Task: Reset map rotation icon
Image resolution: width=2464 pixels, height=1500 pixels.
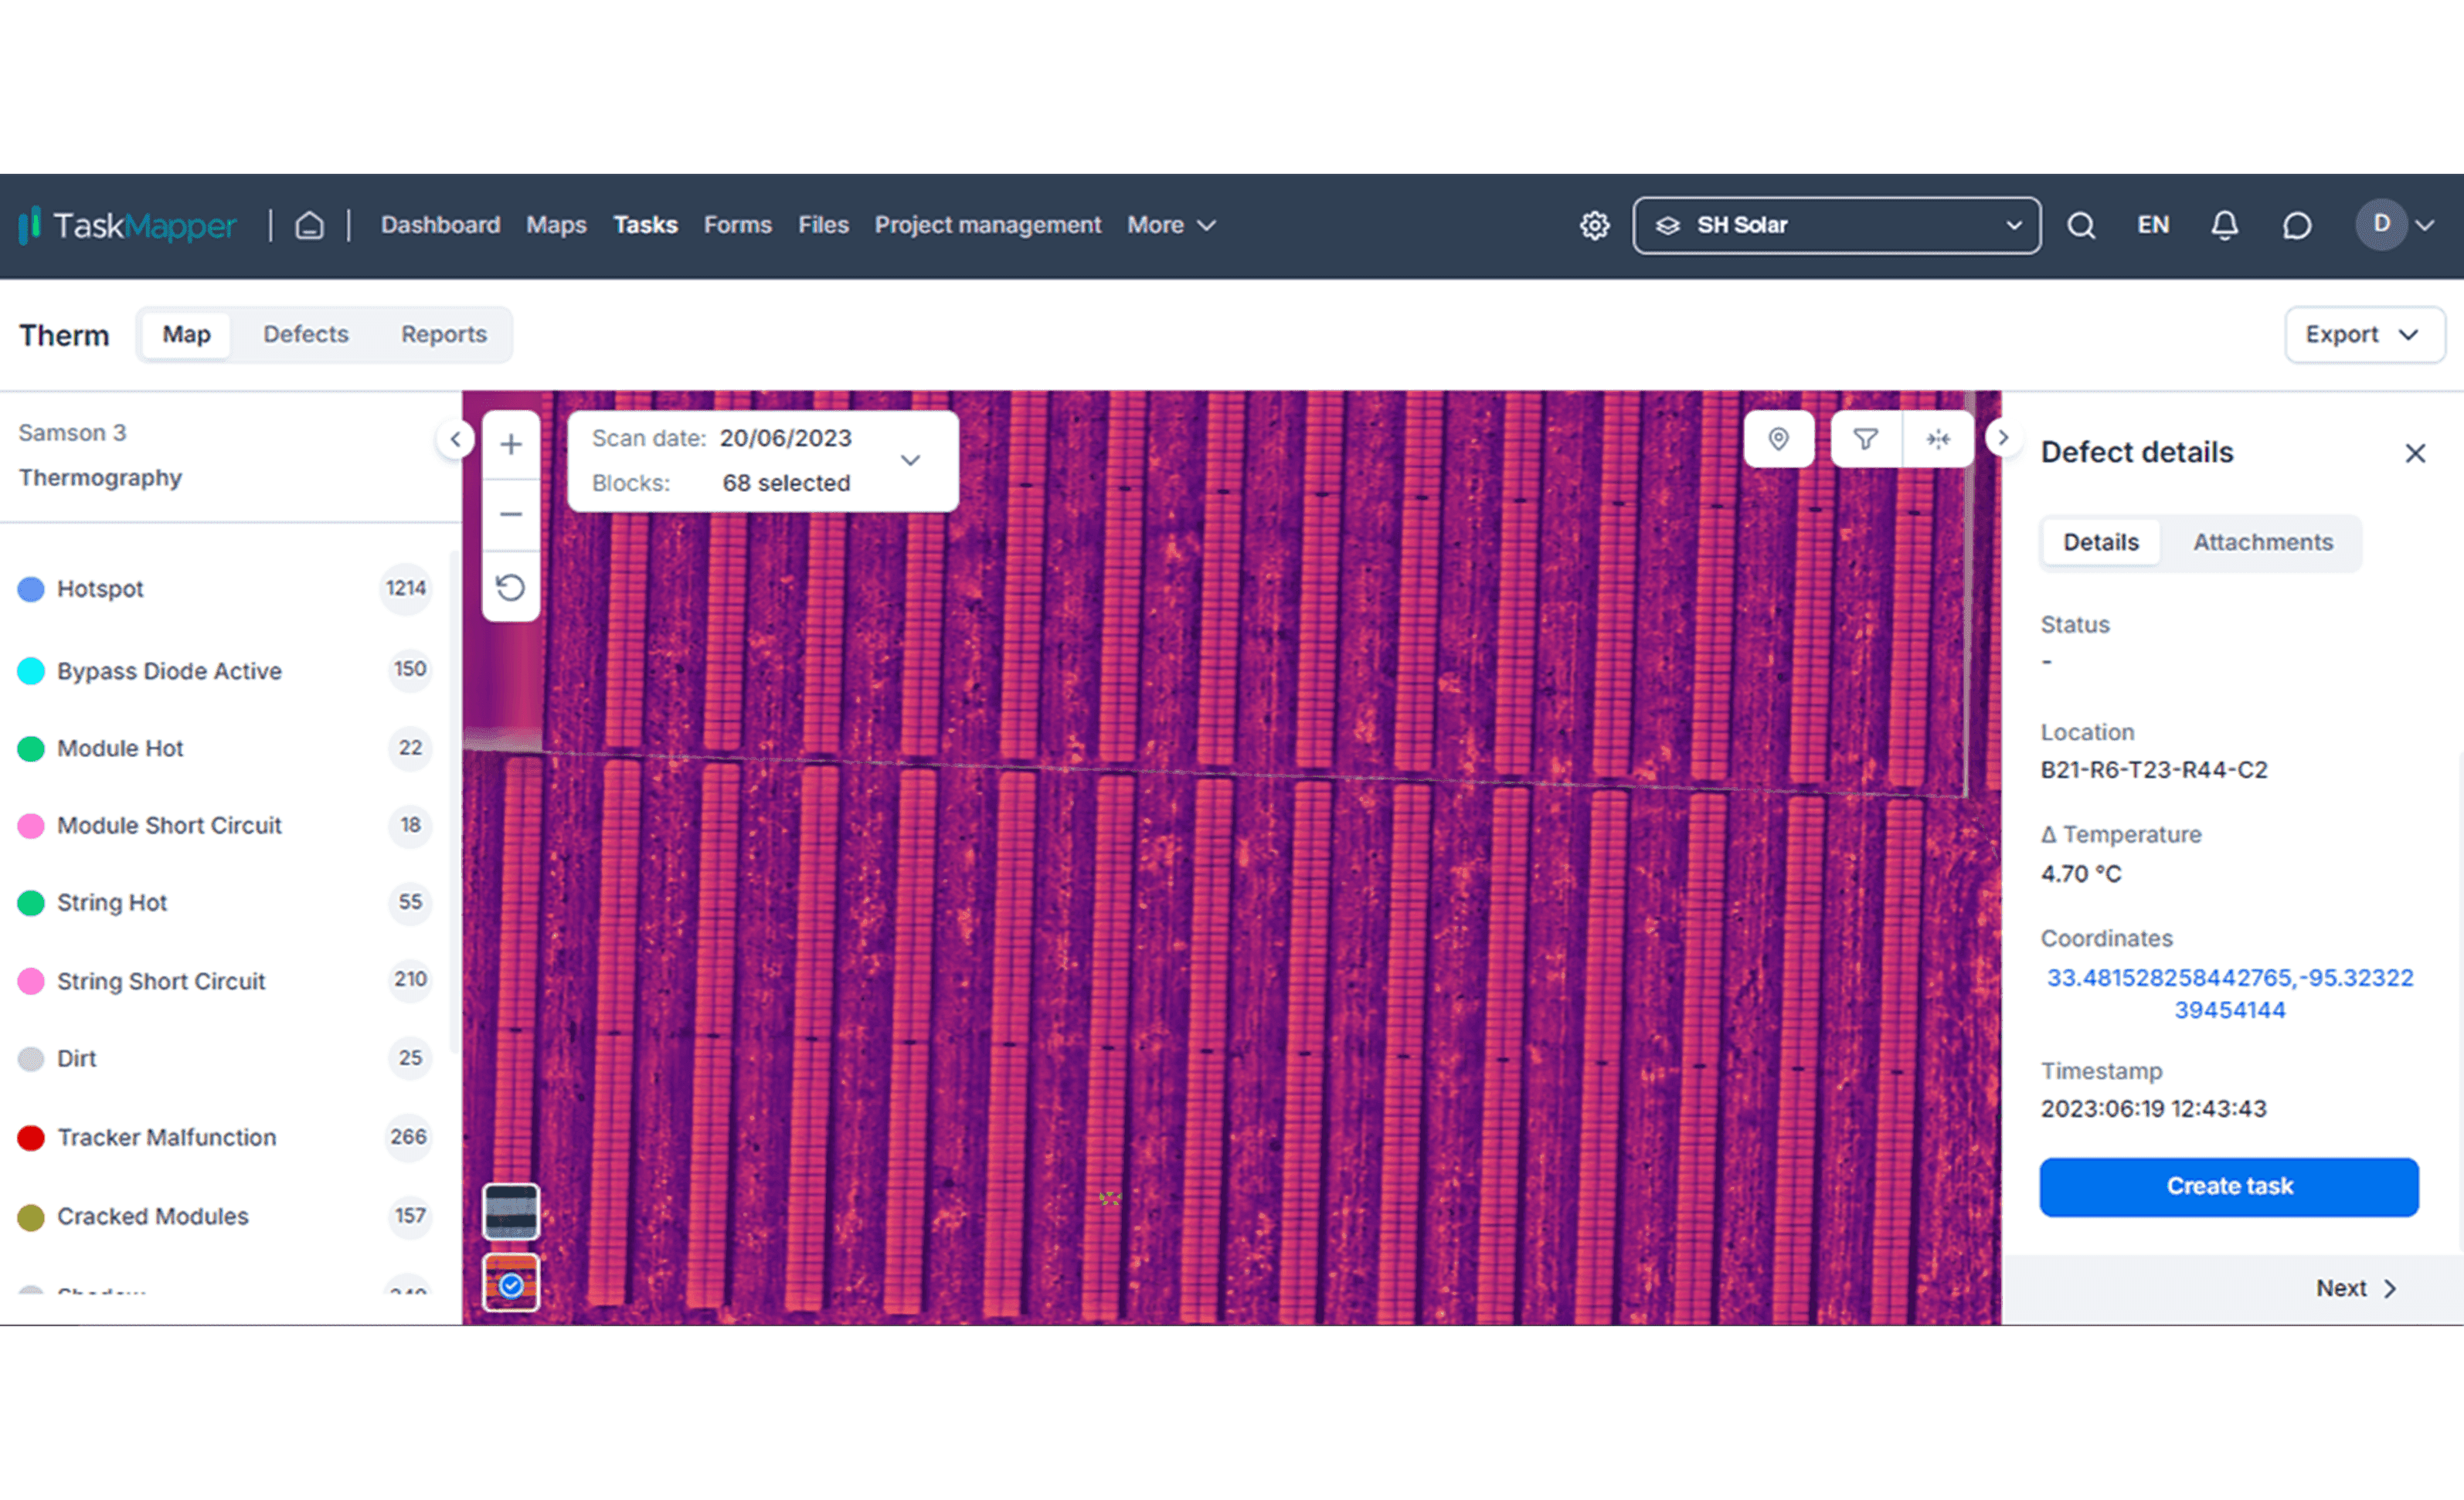Action: click(x=511, y=587)
